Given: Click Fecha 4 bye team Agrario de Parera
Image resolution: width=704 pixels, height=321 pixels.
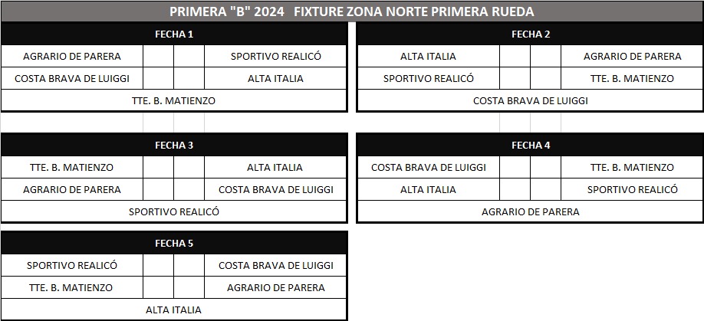Looking at the screenshot, I should pos(530,211).
